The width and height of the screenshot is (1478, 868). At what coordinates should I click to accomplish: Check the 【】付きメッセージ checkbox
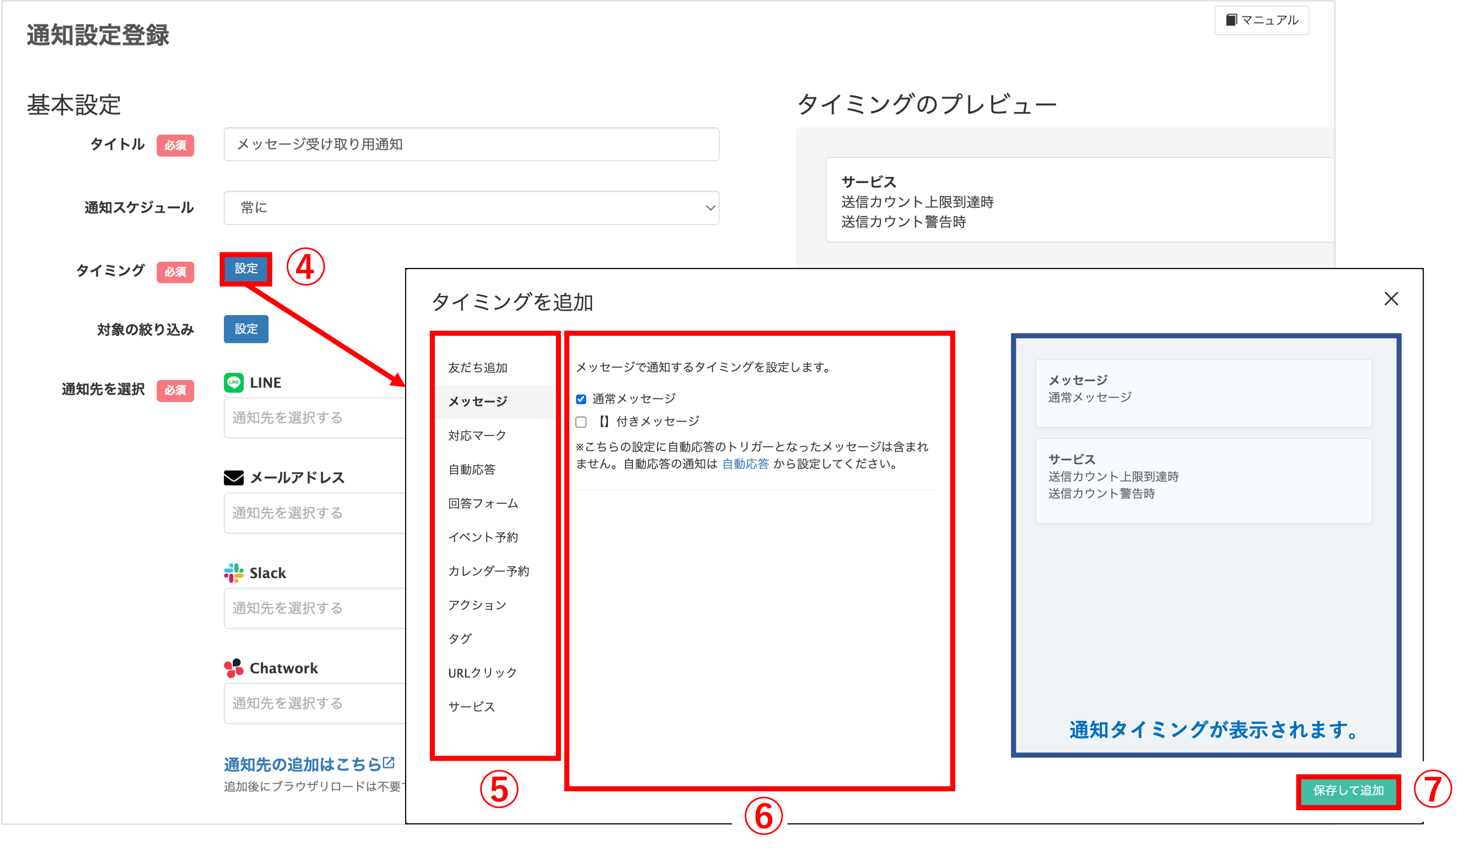(580, 422)
